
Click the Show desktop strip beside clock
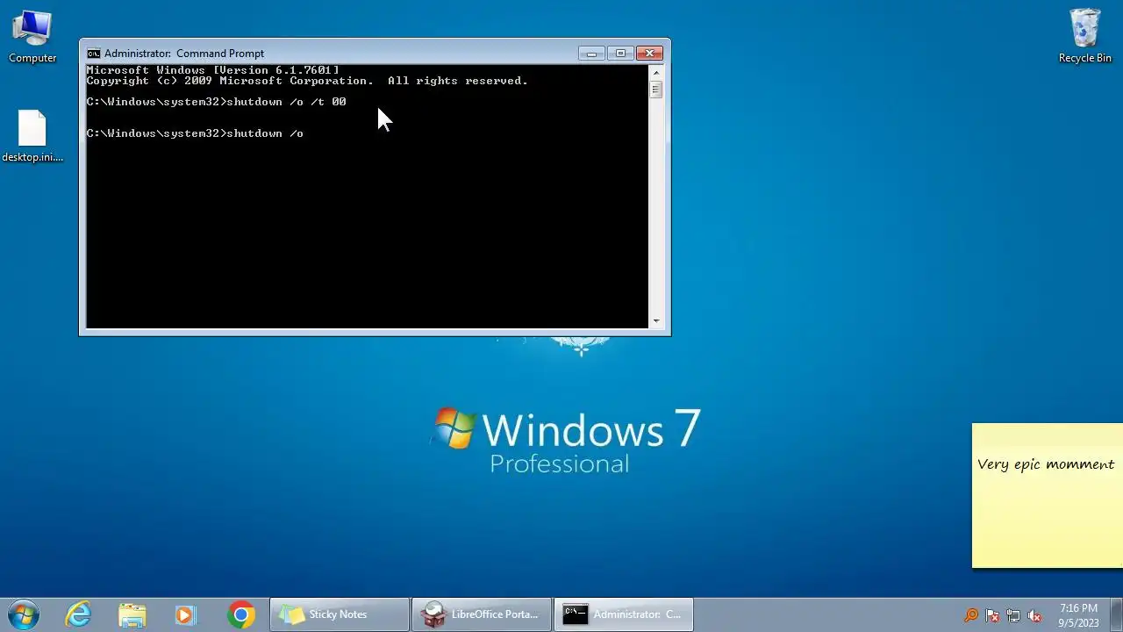point(1116,614)
